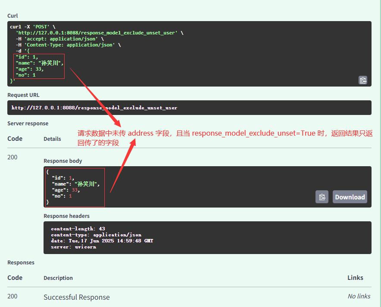This screenshot has width=381, height=307.
Task: Click the URL line in curl command
Action: tap(100, 33)
